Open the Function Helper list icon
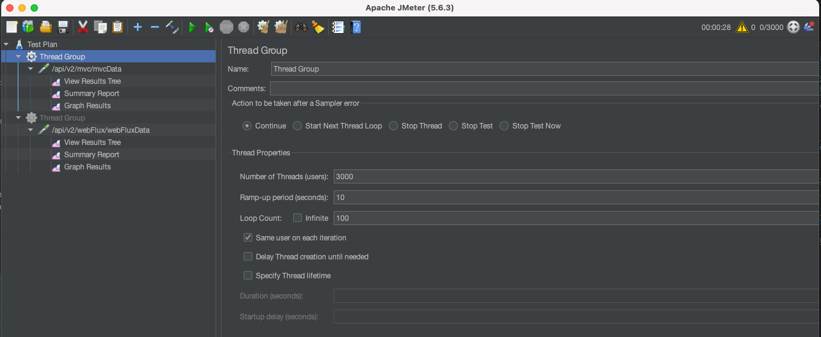Image resolution: width=821 pixels, height=337 pixels. (x=338, y=27)
